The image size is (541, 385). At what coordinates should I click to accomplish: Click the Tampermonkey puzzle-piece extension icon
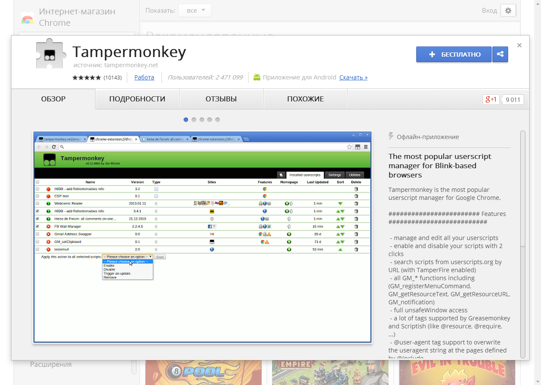51,53
